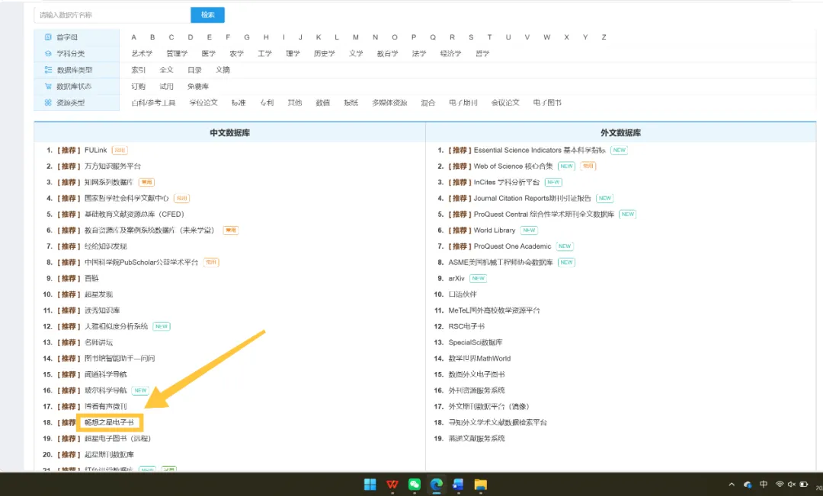Click the 资源类型 grid icon
The height and width of the screenshot is (496, 823).
click(48, 103)
